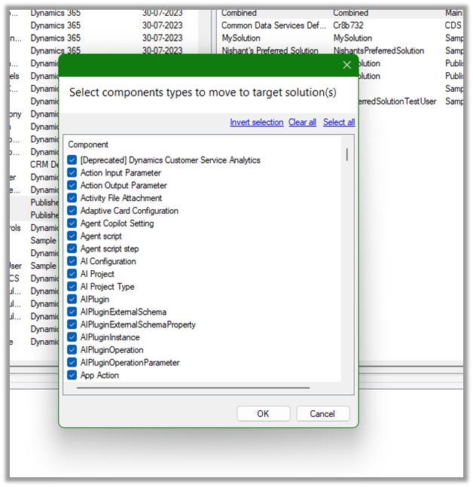
Task: Uncheck the AI Project Type checkbox
Action: (72, 287)
